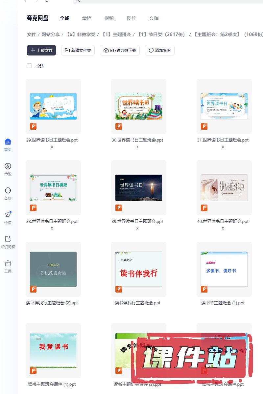Open 39.世界读书日主题班会.pptx thumbnail

pyautogui.click(x=138, y=188)
